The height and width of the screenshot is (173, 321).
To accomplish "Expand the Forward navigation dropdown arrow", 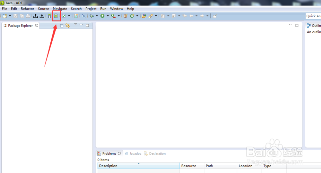I will coord(207,16).
